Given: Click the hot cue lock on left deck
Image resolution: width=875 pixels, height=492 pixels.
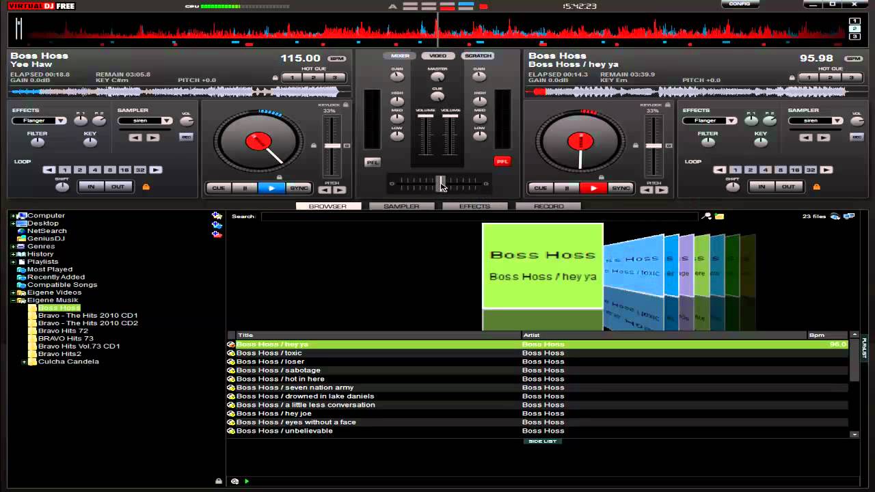Looking at the screenshot, I should (x=275, y=78).
